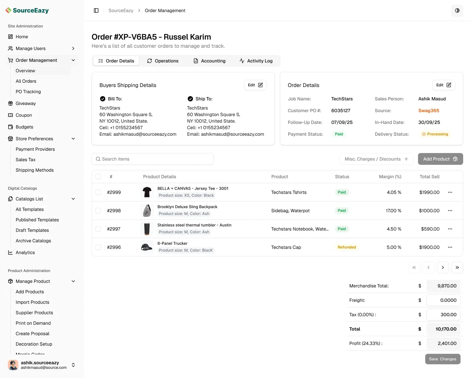Open Coupon from the sidebar
The width and height of the screenshot is (471, 378).
pos(42,115)
